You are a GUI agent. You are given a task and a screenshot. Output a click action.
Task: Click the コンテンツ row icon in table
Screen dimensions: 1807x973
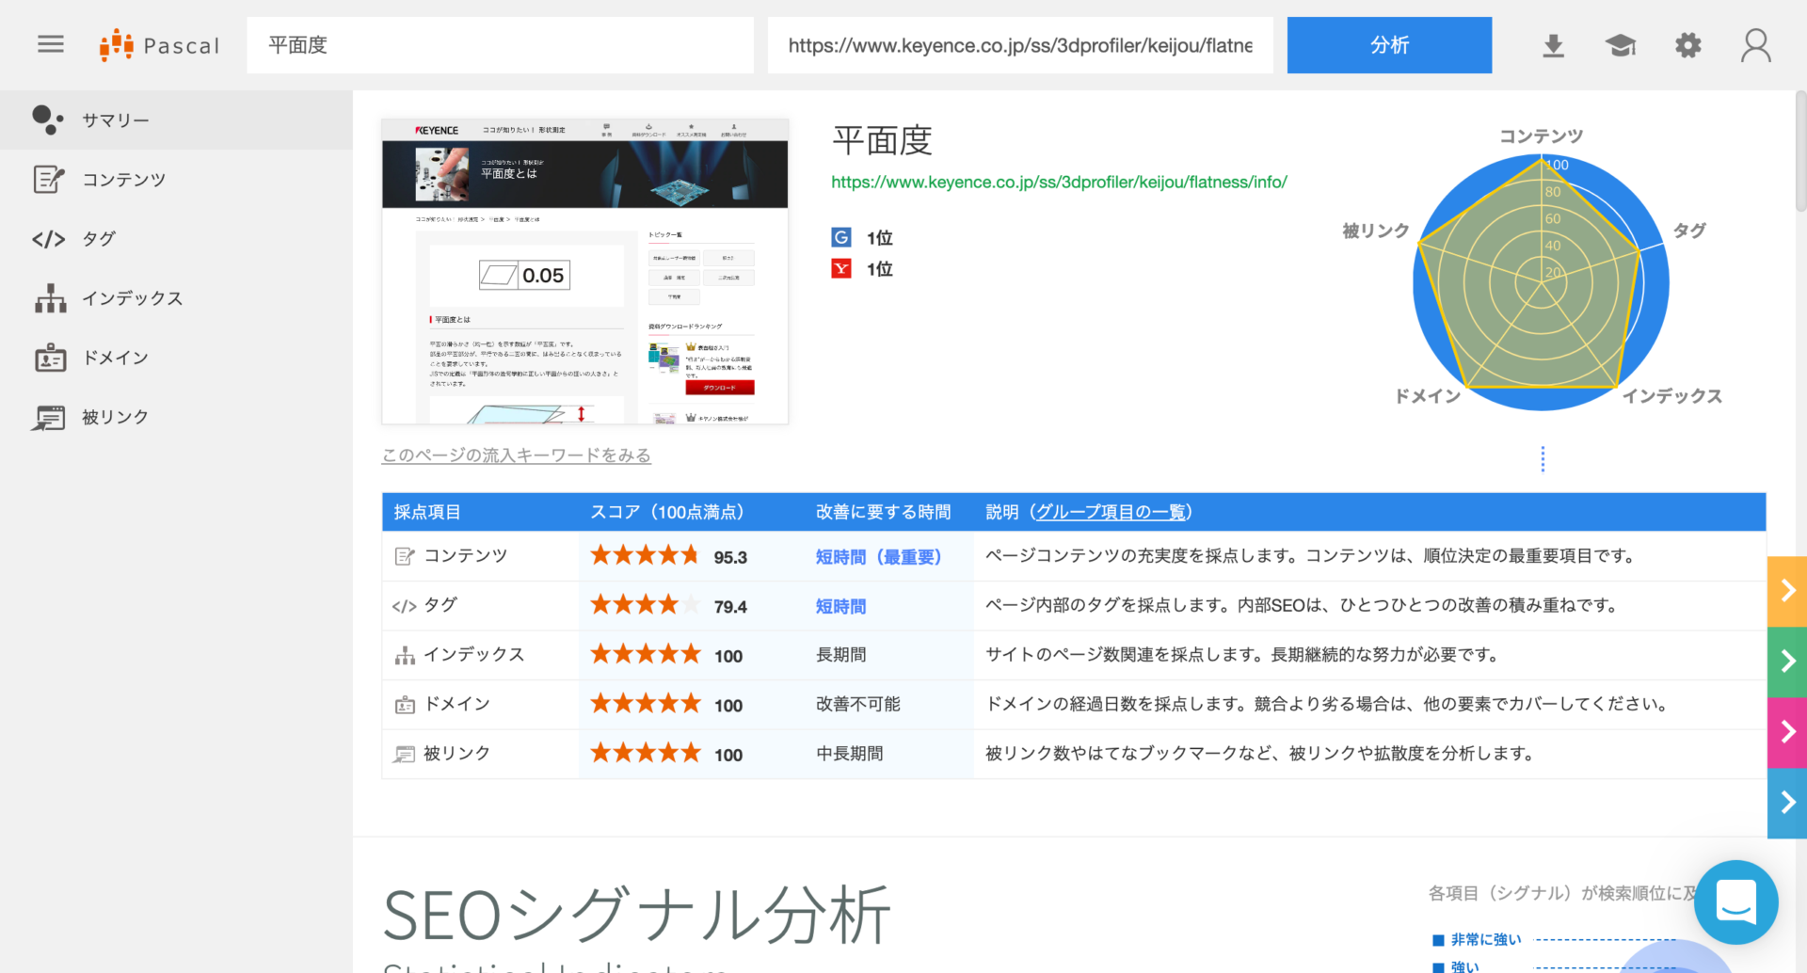coord(405,556)
